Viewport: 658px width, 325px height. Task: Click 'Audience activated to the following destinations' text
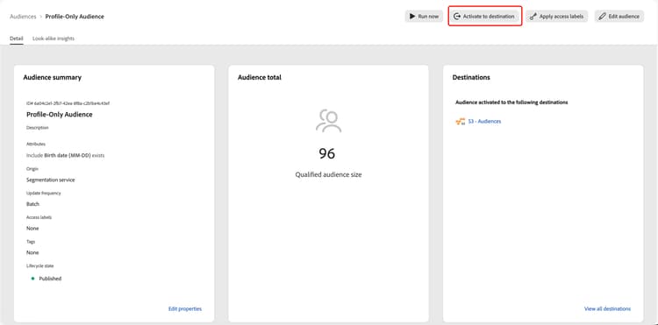click(511, 102)
